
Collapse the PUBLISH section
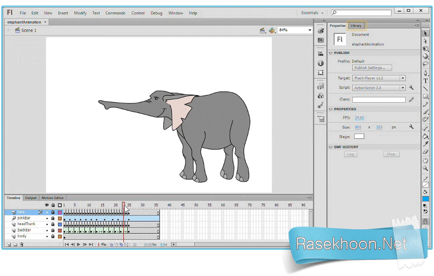point(330,53)
